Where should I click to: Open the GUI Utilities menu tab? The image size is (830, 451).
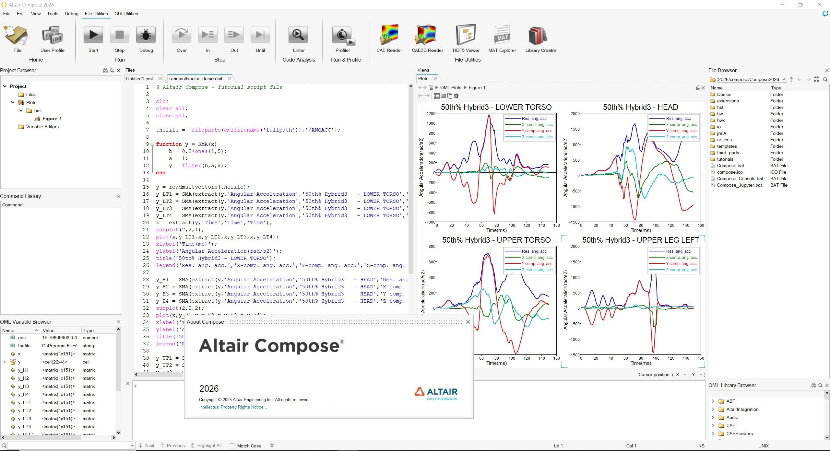point(126,14)
